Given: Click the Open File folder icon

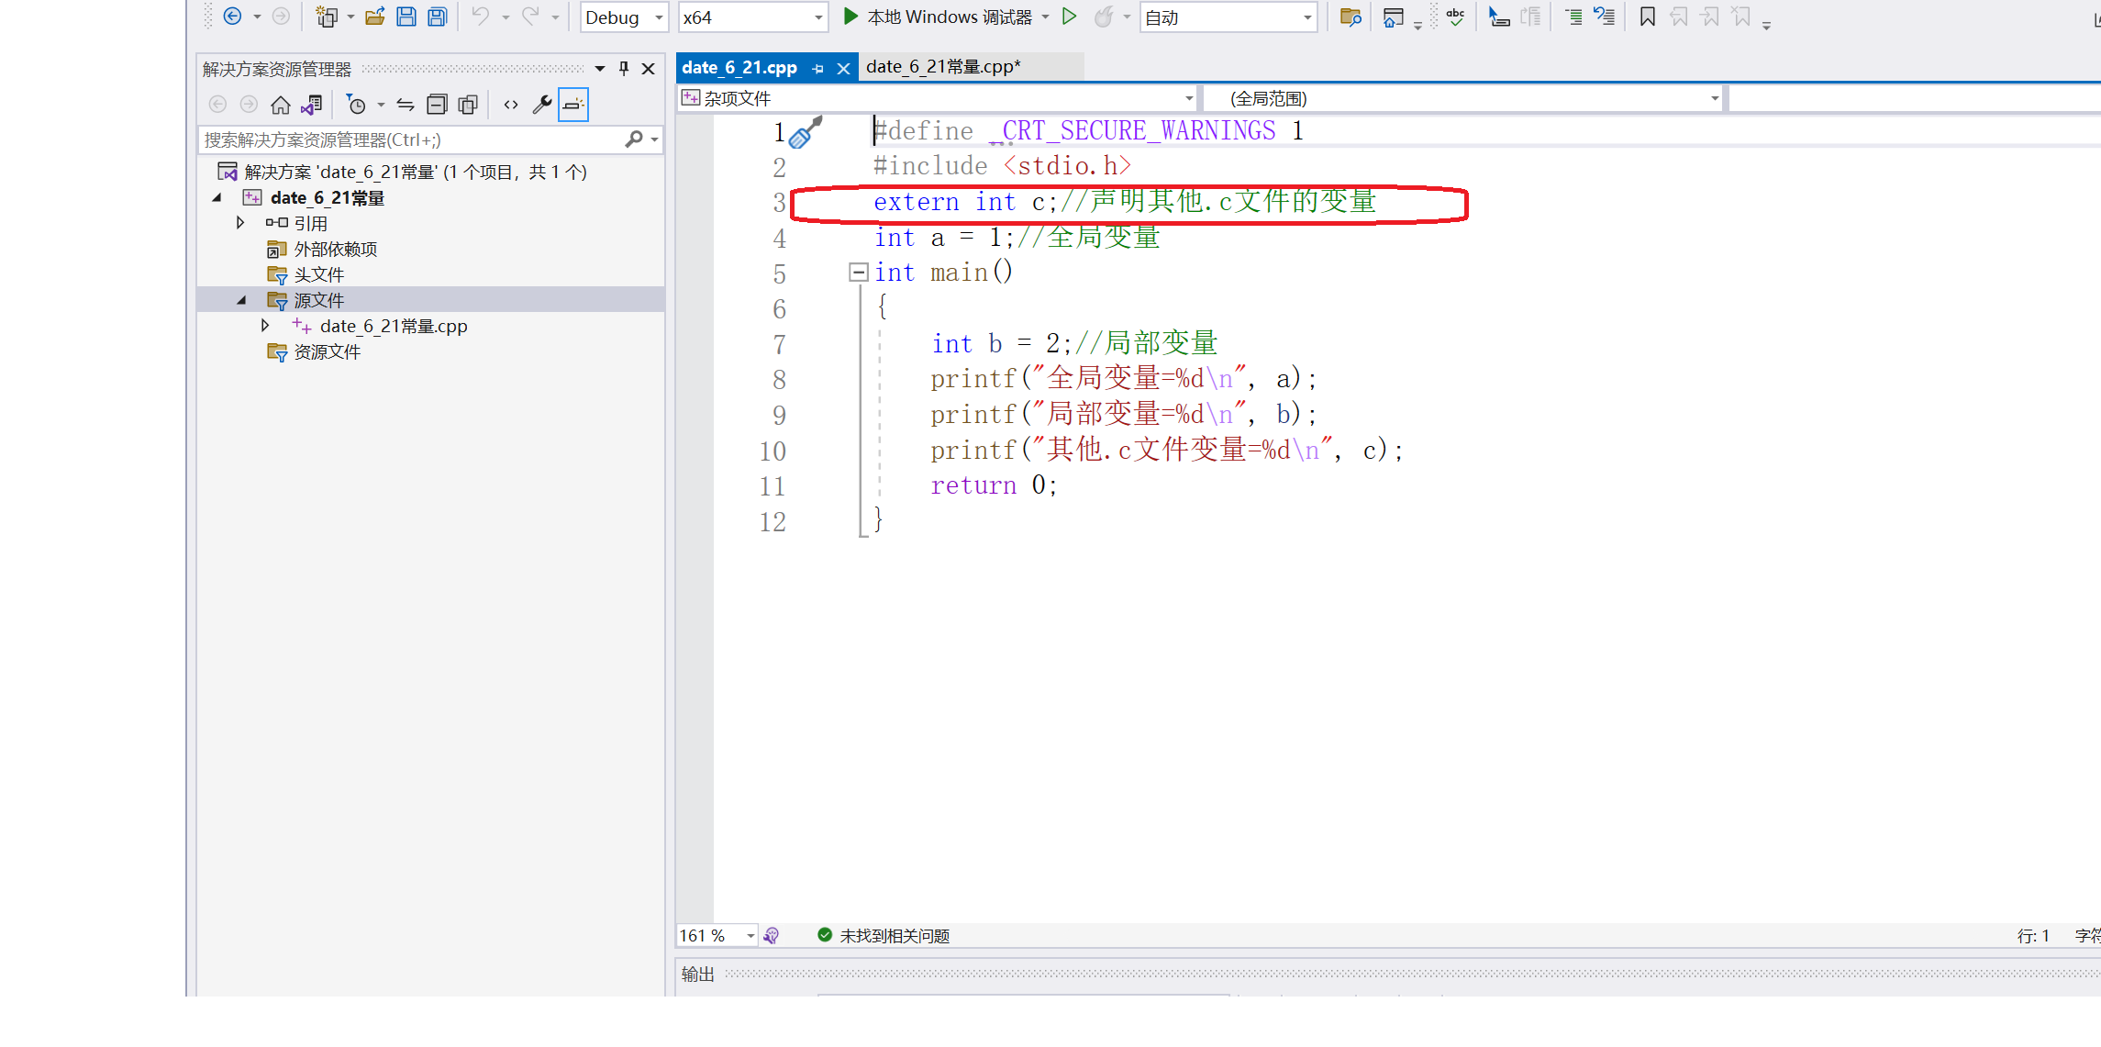Looking at the screenshot, I should [374, 17].
